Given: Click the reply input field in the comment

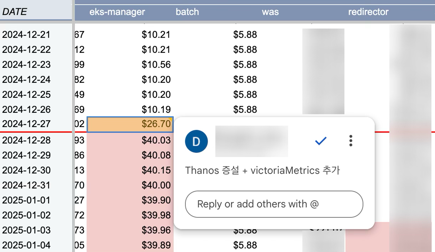Looking at the screenshot, I should coord(274,204).
